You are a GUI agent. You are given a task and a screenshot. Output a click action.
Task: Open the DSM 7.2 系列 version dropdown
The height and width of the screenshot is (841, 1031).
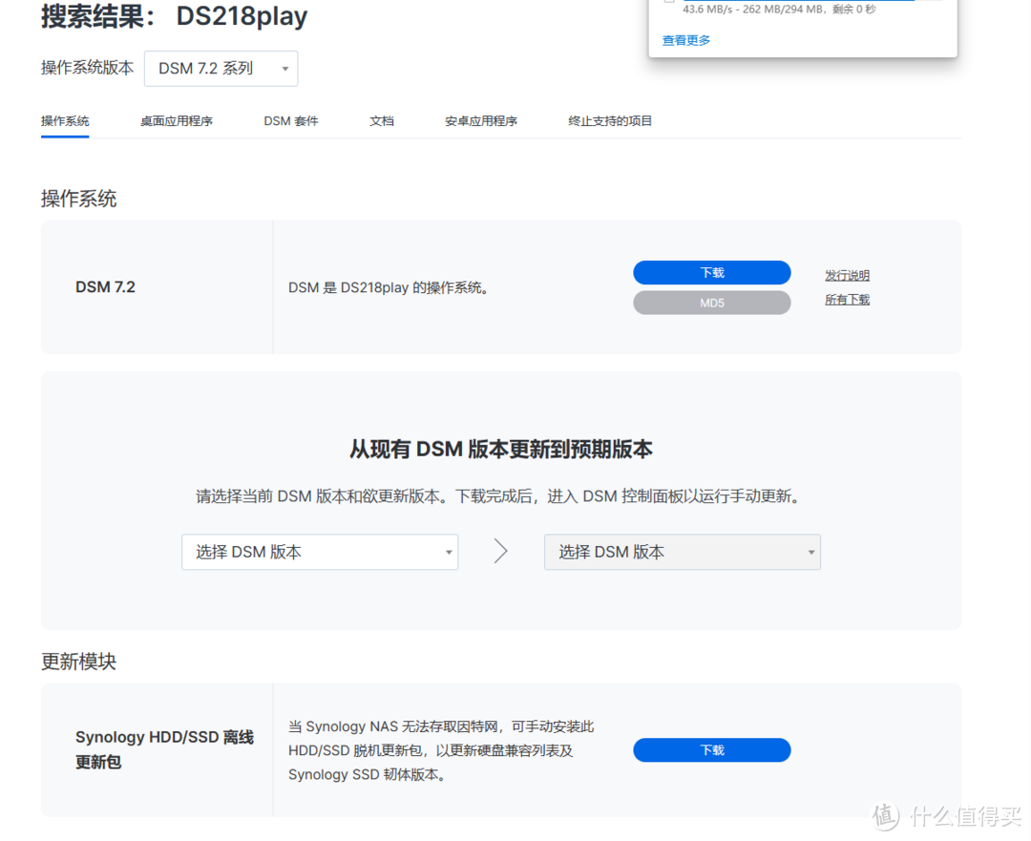tap(221, 68)
